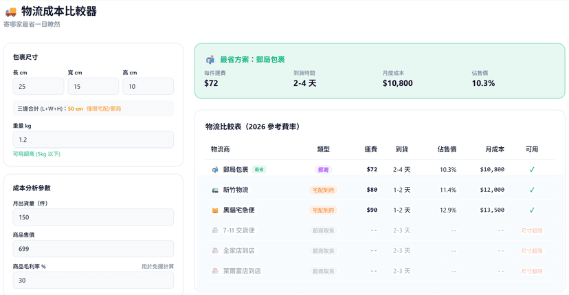The height and width of the screenshot is (295, 569).
Task: Click the green checkmark in 新竹物流 row
Action: point(532,190)
